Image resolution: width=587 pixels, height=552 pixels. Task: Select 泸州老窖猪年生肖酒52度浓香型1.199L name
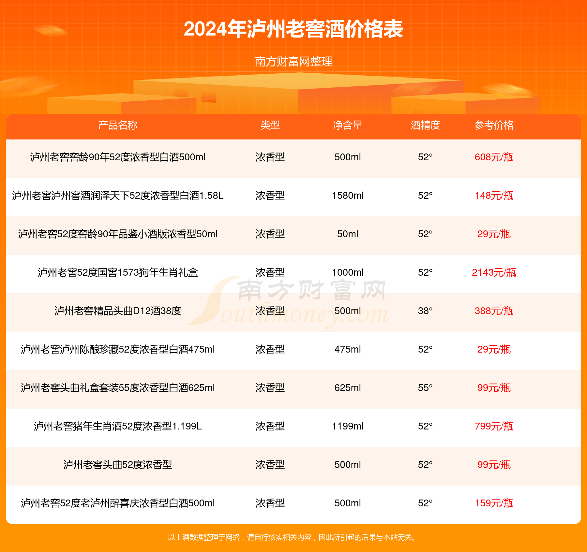coord(118,426)
